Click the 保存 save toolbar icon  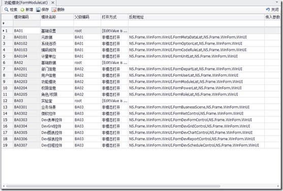point(38,10)
